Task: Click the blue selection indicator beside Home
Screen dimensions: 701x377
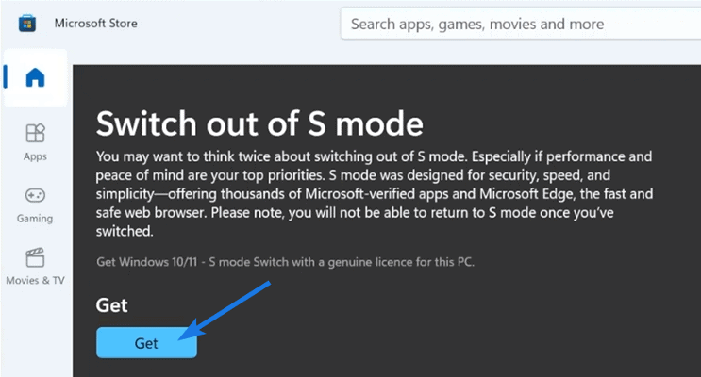Action: (x=6, y=77)
